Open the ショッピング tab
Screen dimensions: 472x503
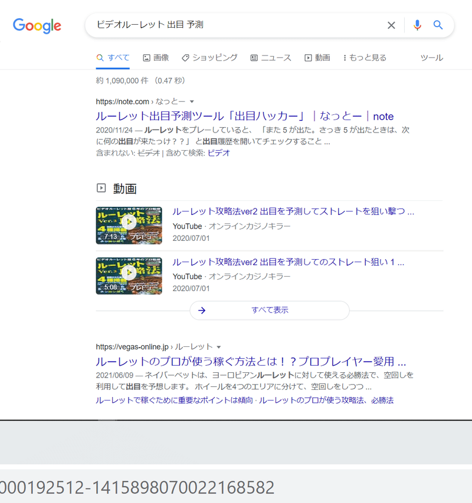[209, 58]
